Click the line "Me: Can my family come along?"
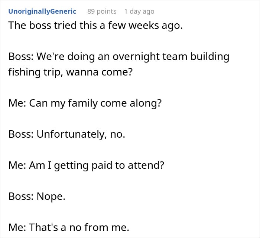Screen dimensions: 260x238 (85, 103)
